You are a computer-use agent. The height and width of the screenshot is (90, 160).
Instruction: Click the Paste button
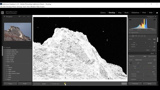pyautogui.click(x=25, y=84)
